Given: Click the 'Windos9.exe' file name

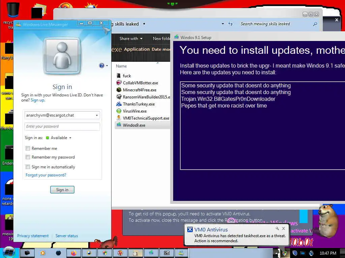Looking at the screenshot, I should (x=134, y=125).
